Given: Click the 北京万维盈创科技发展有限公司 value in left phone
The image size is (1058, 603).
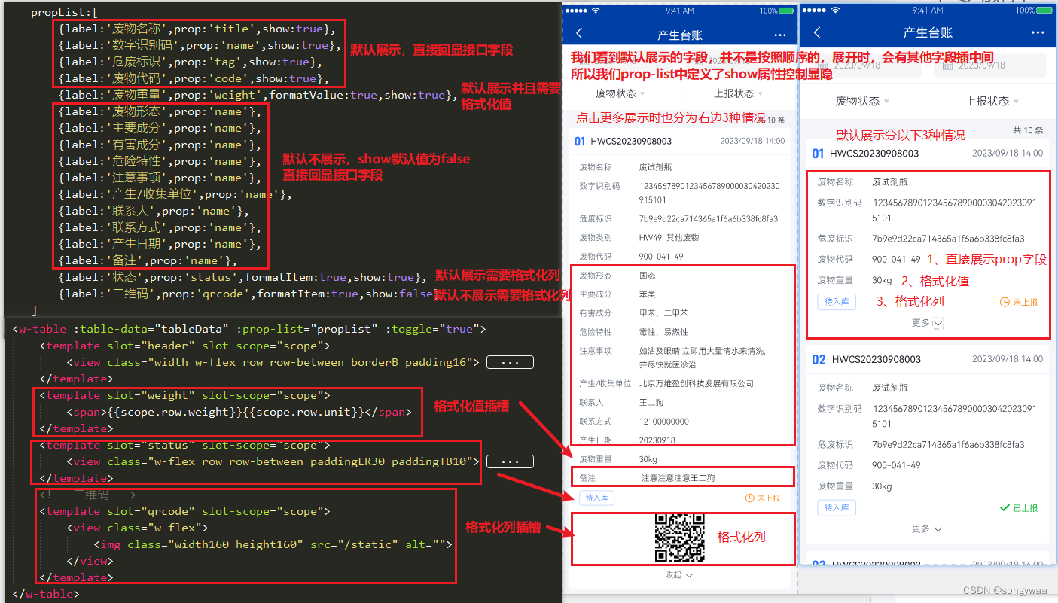Looking at the screenshot, I should [x=697, y=384].
